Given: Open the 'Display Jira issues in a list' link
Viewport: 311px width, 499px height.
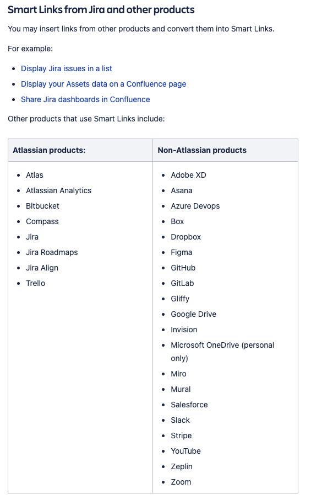Looking at the screenshot, I should [66, 69].
